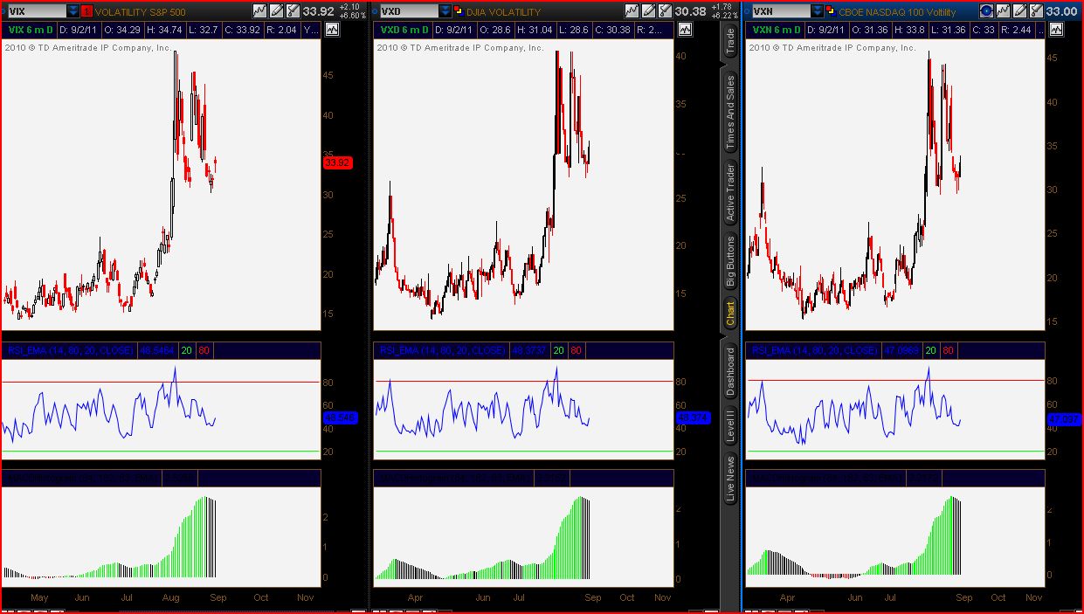Click red 80 overbought value in VIX RSI header
This screenshot has height=614, width=1084.
tap(204, 350)
